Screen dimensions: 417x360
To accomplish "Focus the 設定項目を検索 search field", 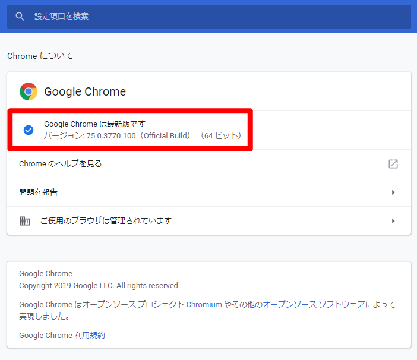I will pyautogui.click(x=209, y=17).
